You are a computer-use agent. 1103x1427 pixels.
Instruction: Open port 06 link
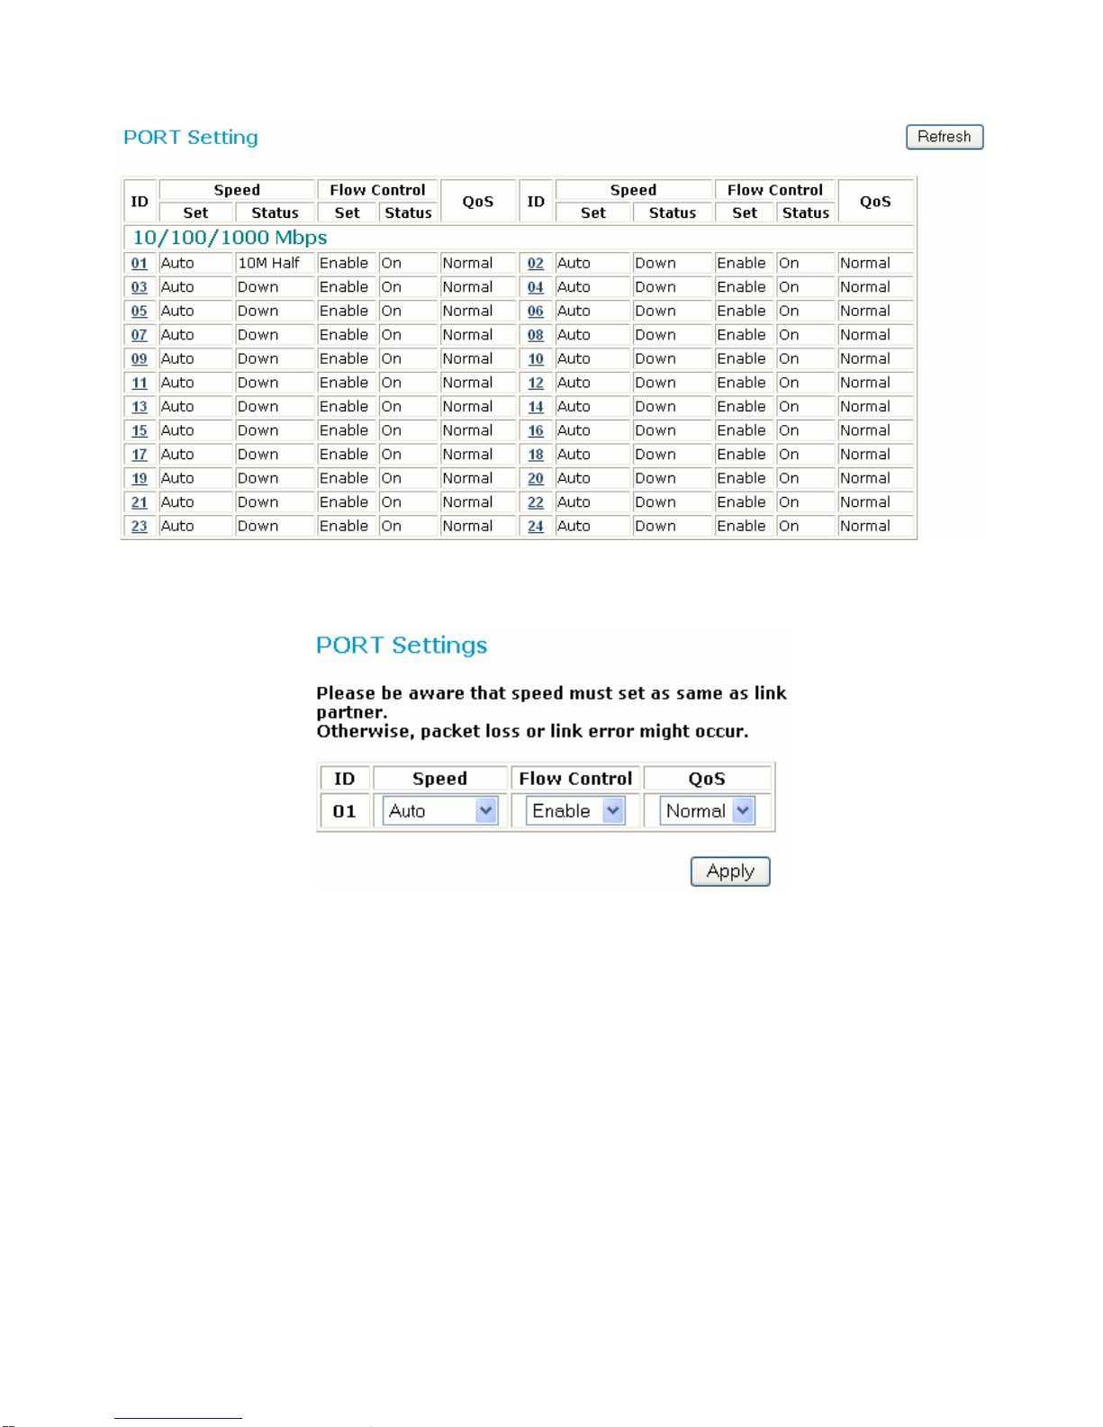(536, 312)
